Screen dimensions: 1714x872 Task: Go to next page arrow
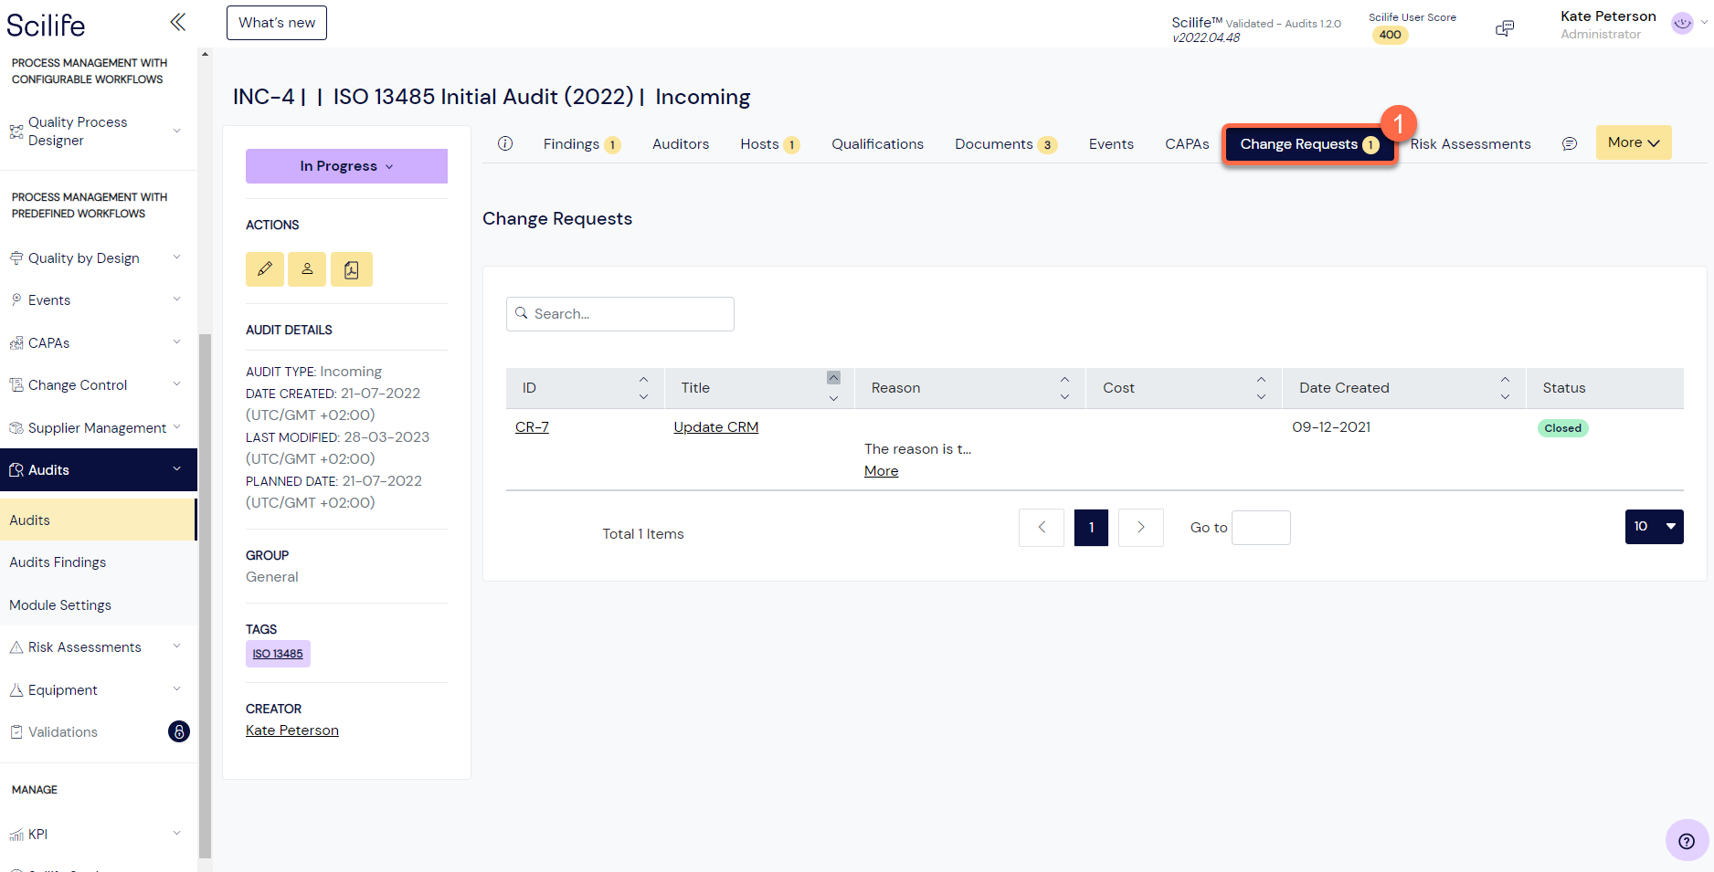[x=1141, y=528]
